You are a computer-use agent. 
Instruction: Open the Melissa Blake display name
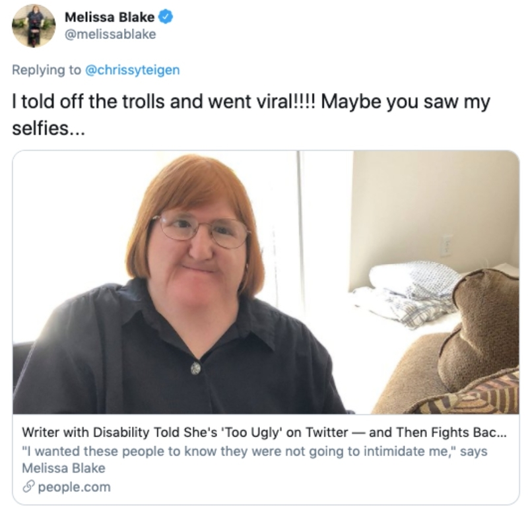[110, 17]
